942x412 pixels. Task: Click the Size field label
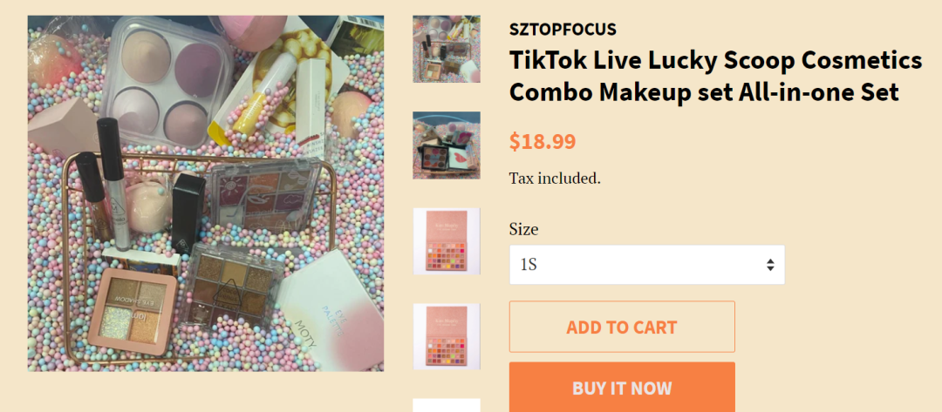click(x=523, y=229)
